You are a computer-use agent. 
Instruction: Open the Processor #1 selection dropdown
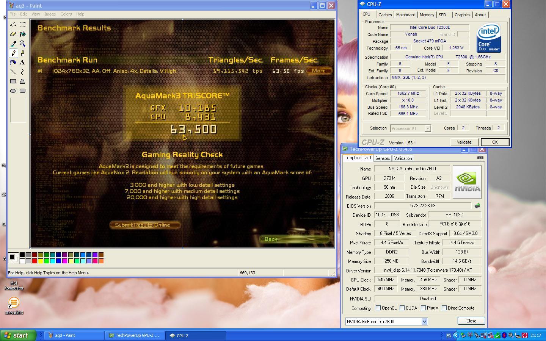427,128
